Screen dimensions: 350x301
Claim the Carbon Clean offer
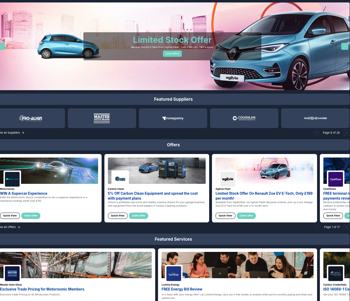click(138, 216)
